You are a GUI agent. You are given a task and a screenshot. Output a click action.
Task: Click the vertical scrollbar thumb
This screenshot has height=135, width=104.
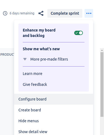[102, 84]
